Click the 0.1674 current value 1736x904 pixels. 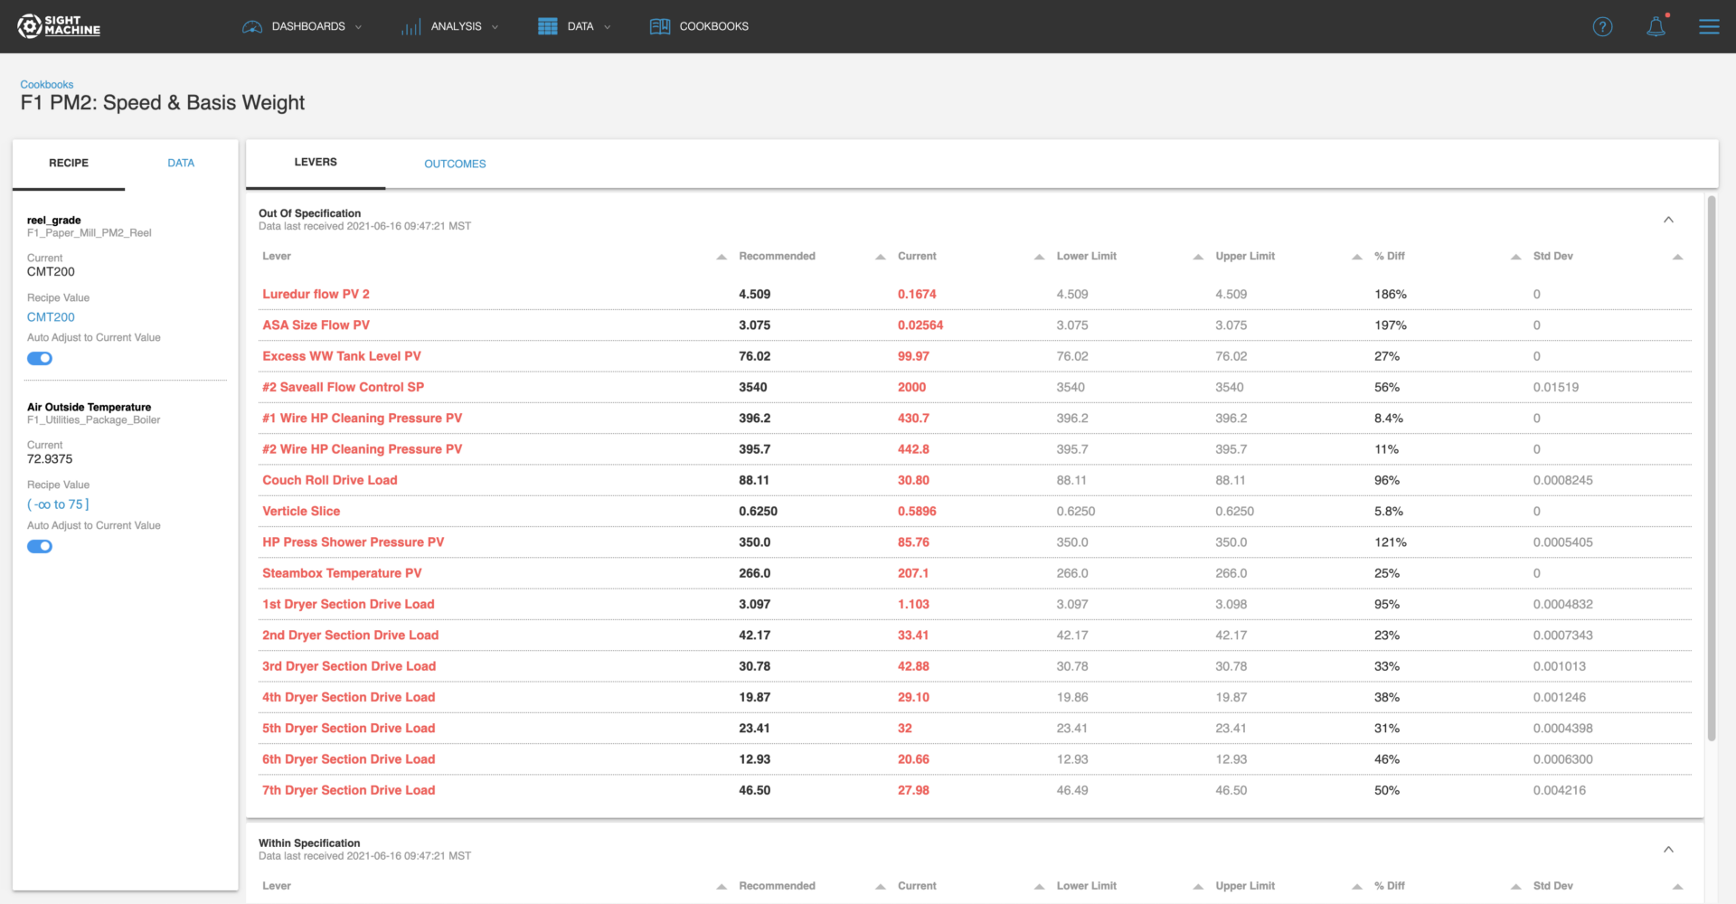(x=917, y=294)
